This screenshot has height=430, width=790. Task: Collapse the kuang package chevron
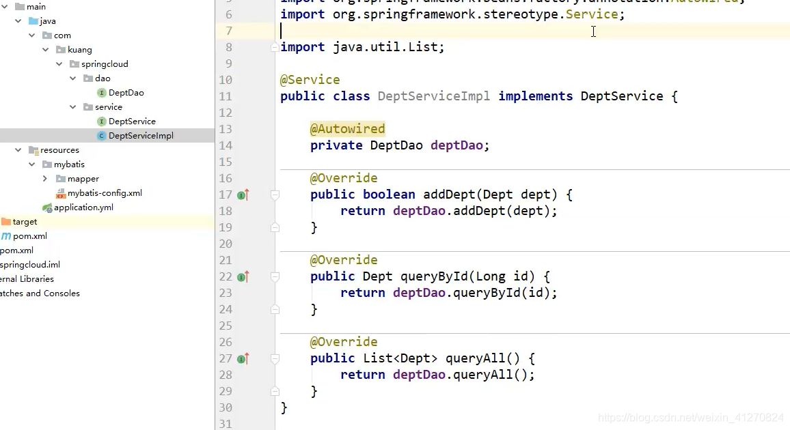(x=45, y=50)
